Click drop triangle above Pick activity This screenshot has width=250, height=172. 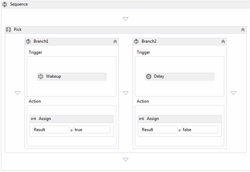tap(125, 19)
